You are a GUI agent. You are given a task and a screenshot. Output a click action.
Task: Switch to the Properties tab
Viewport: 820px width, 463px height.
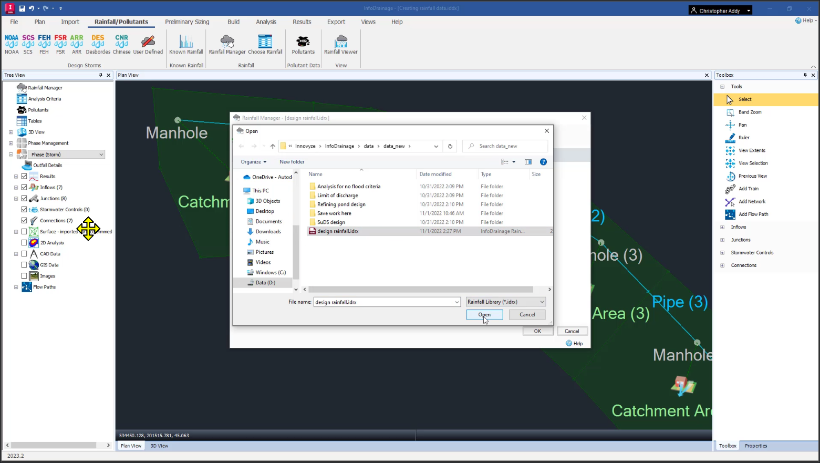[756, 446]
